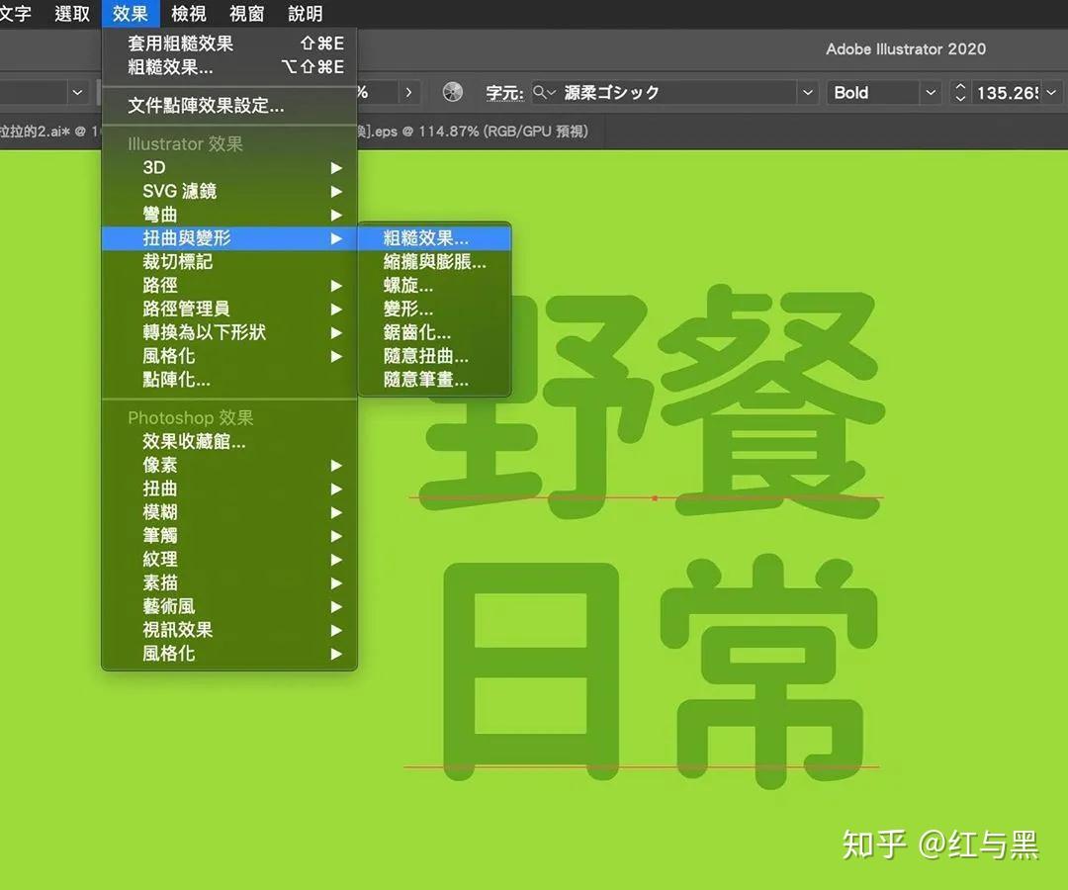
Task: Select 縮攏與膨脹... in submenu
Action: tap(434, 261)
